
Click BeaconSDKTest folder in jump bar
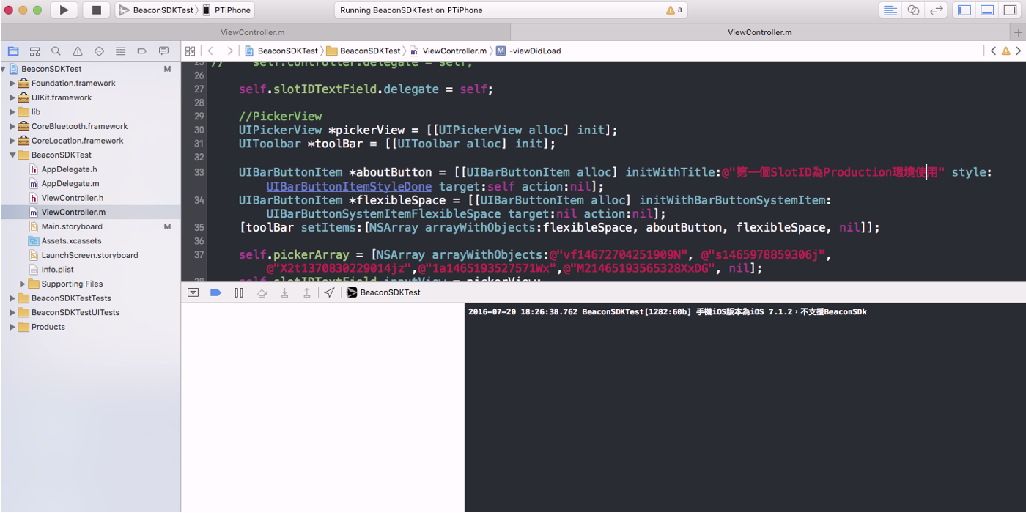pyautogui.click(x=364, y=51)
